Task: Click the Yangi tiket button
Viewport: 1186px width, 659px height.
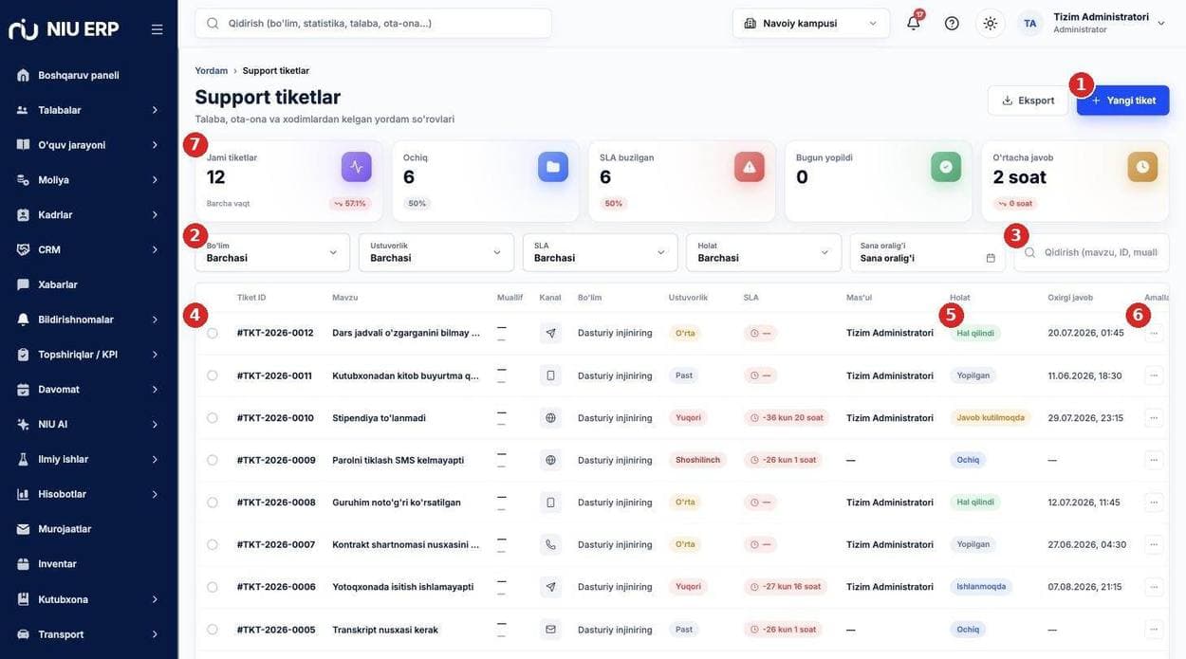Action: pyautogui.click(x=1123, y=101)
